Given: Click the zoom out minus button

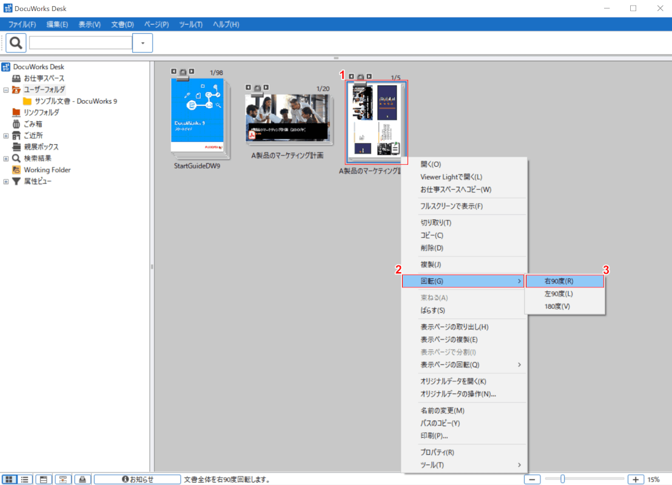Looking at the screenshot, I should pyautogui.click(x=532, y=479).
